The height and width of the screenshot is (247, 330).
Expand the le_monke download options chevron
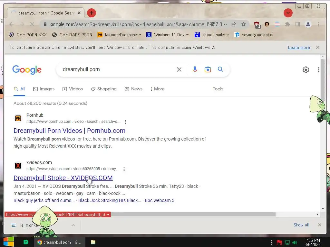73,225
